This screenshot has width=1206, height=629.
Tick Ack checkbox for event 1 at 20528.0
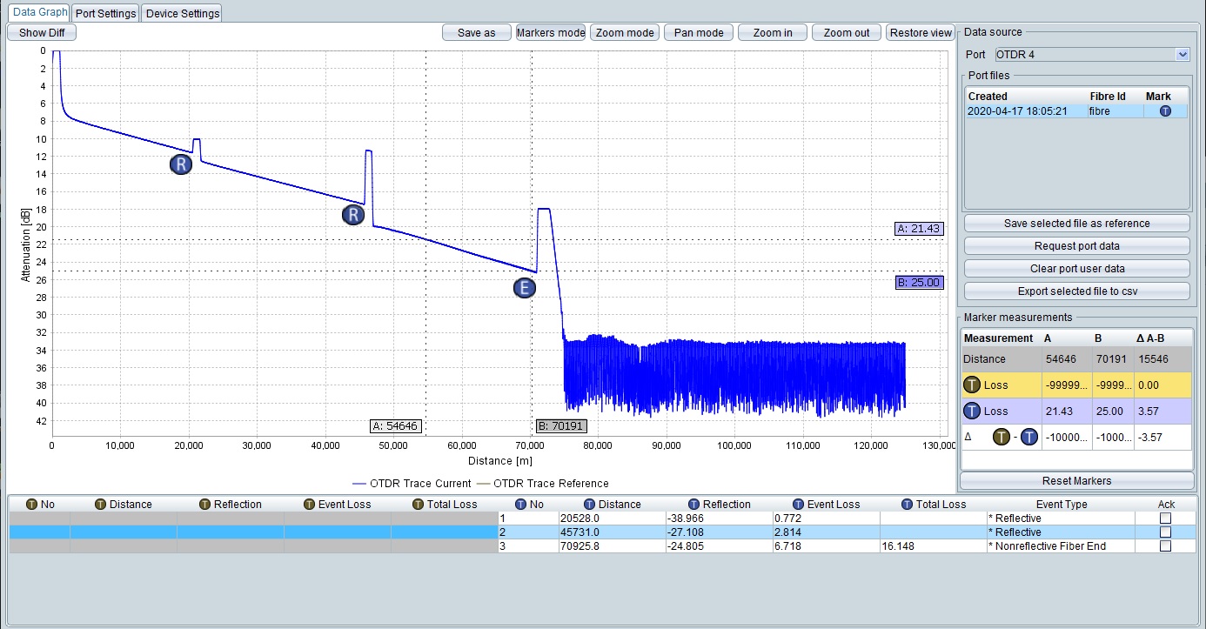click(x=1165, y=519)
